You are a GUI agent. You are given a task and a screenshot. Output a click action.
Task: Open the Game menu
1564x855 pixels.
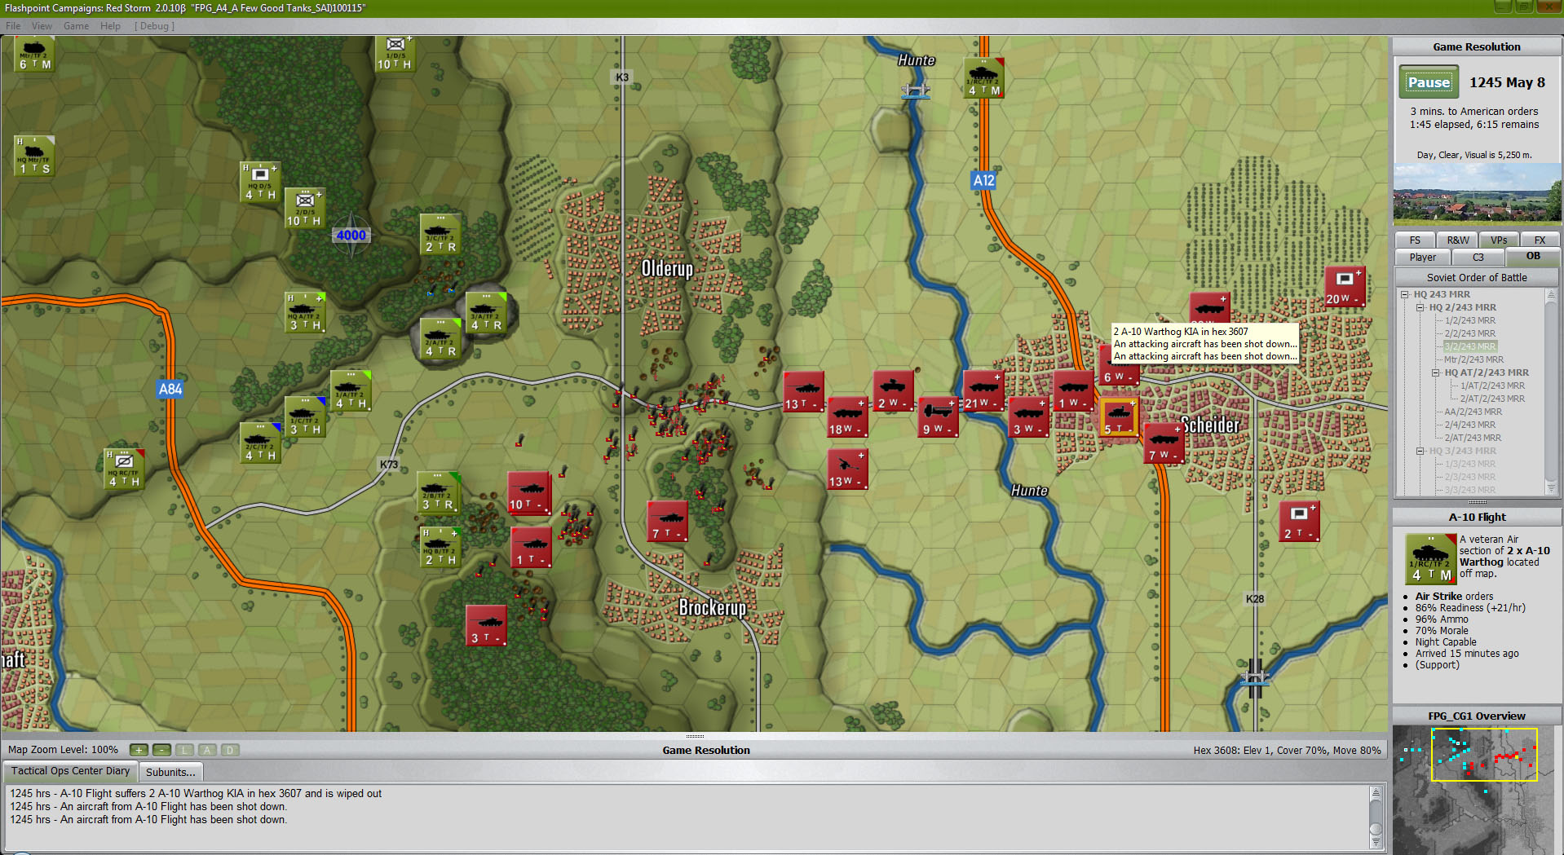tap(76, 25)
